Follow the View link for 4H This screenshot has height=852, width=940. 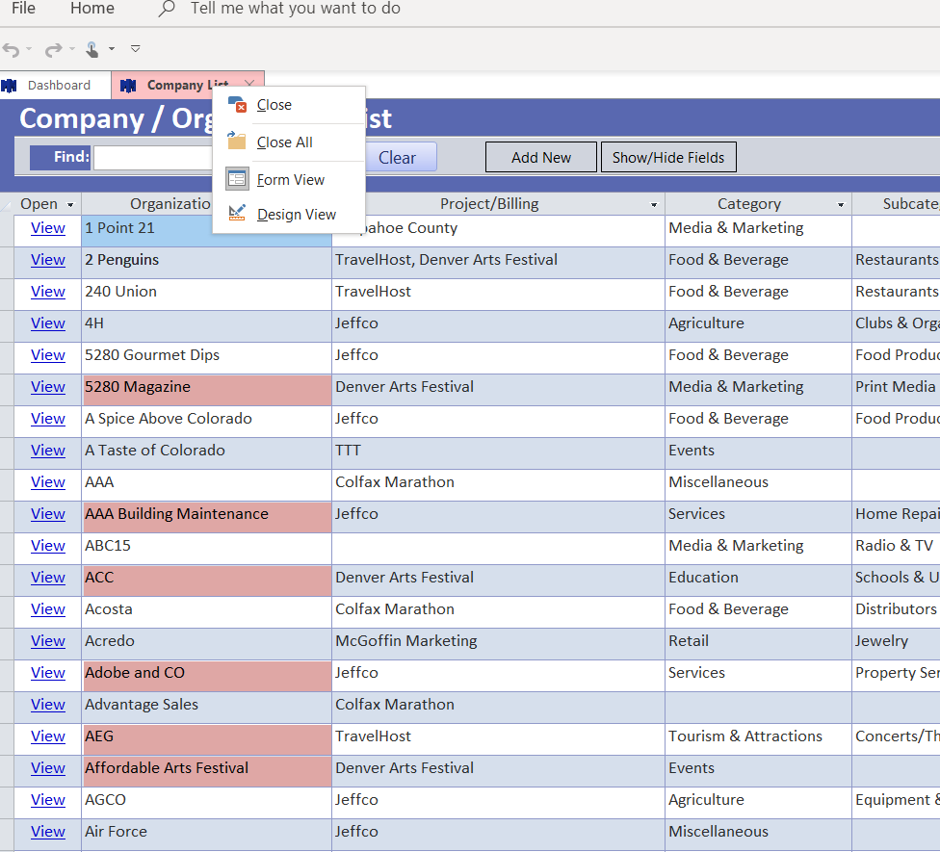(x=48, y=323)
